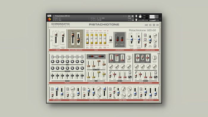Viewport: 208px width, 117px height.
Task: Toggle the octave jump on/off button
Action: pyautogui.click(x=145, y=35)
